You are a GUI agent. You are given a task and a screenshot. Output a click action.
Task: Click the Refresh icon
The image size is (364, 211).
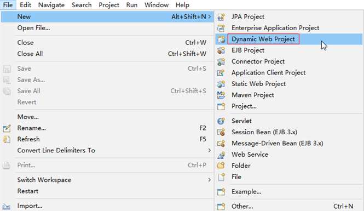point(7,139)
